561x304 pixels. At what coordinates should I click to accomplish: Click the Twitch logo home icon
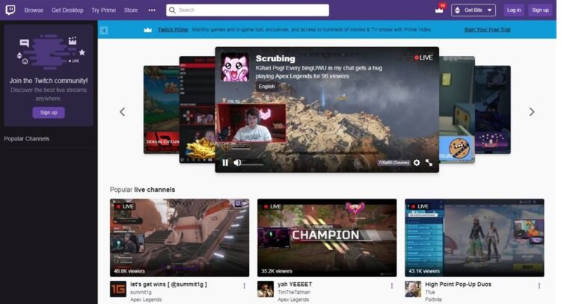point(10,10)
